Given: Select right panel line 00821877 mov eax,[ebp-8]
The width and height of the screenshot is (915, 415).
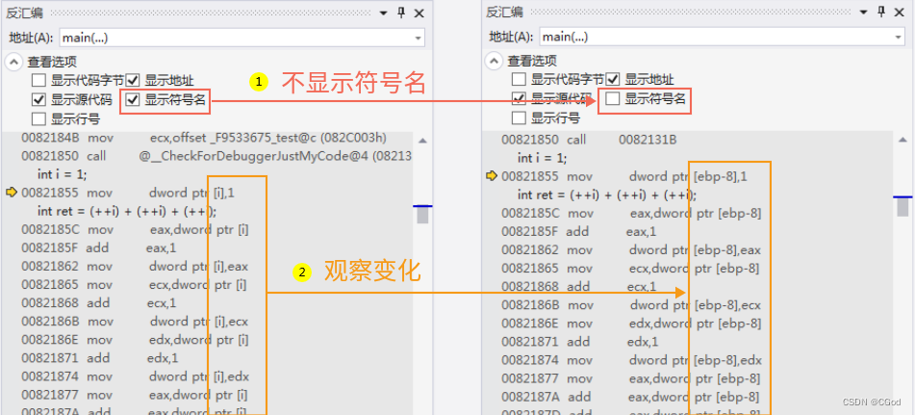Looking at the screenshot, I should pyautogui.click(x=631, y=378).
